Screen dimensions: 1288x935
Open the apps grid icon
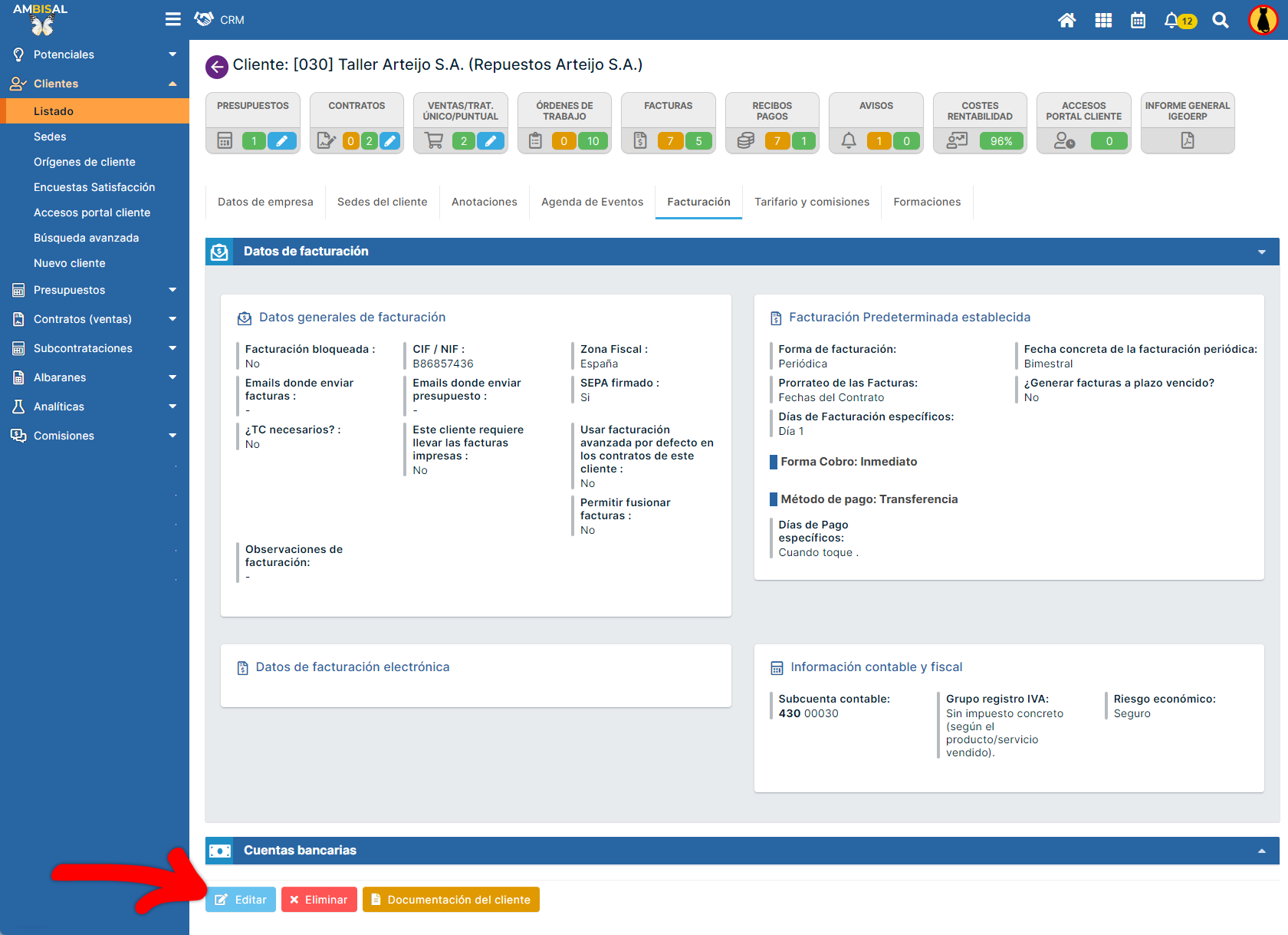point(1103,21)
